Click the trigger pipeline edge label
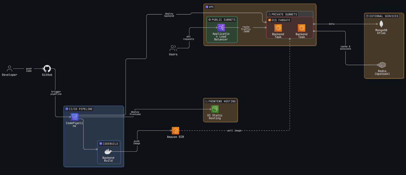The height and width of the screenshot is (175, 406). 56,93
